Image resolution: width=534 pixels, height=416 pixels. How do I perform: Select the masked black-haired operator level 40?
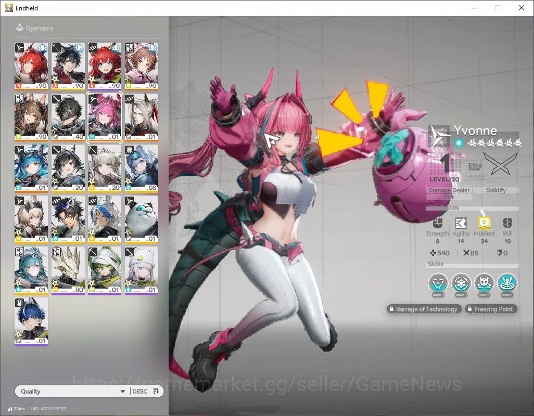pyautogui.click(x=68, y=117)
